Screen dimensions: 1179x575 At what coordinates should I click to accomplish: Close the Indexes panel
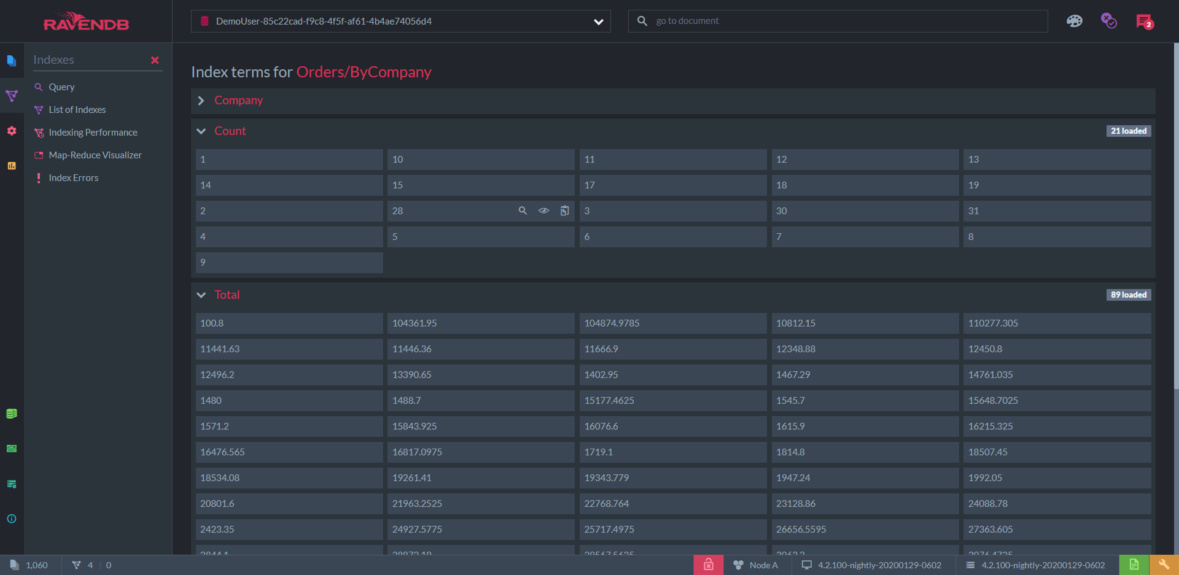[x=155, y=60]
